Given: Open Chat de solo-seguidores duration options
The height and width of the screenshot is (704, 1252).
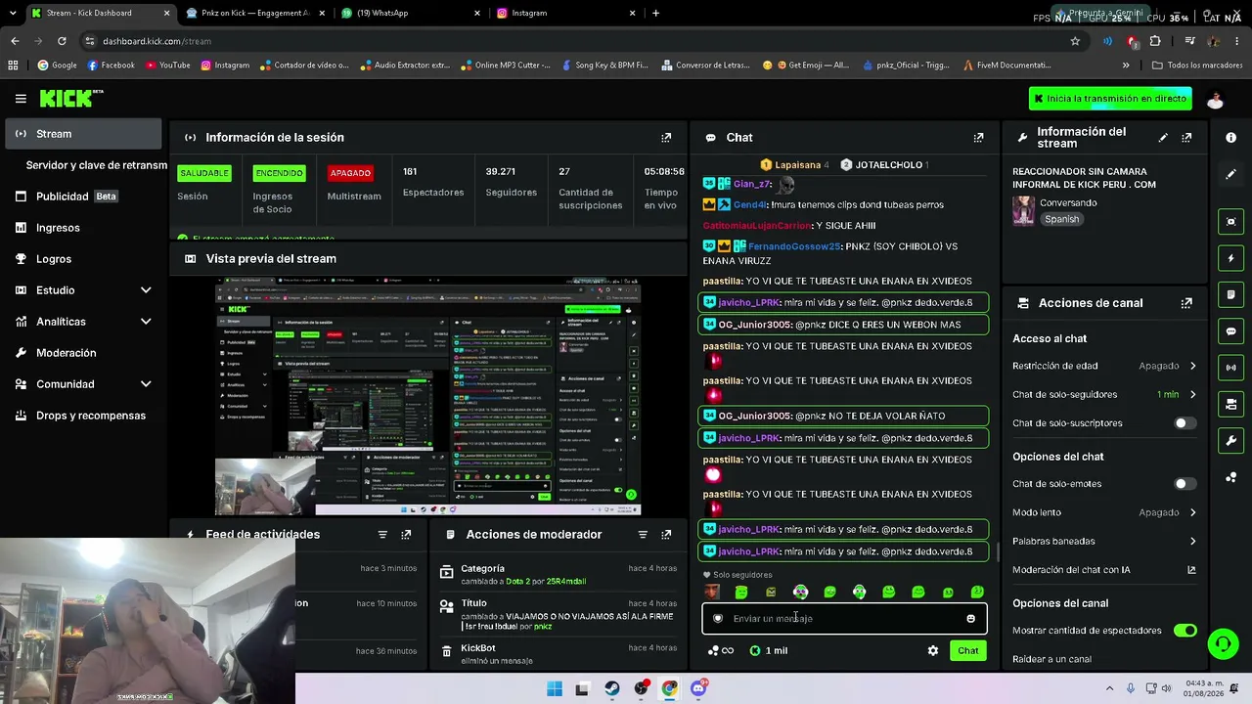Looking at the screenshot, I should [x=1104, y=394].
